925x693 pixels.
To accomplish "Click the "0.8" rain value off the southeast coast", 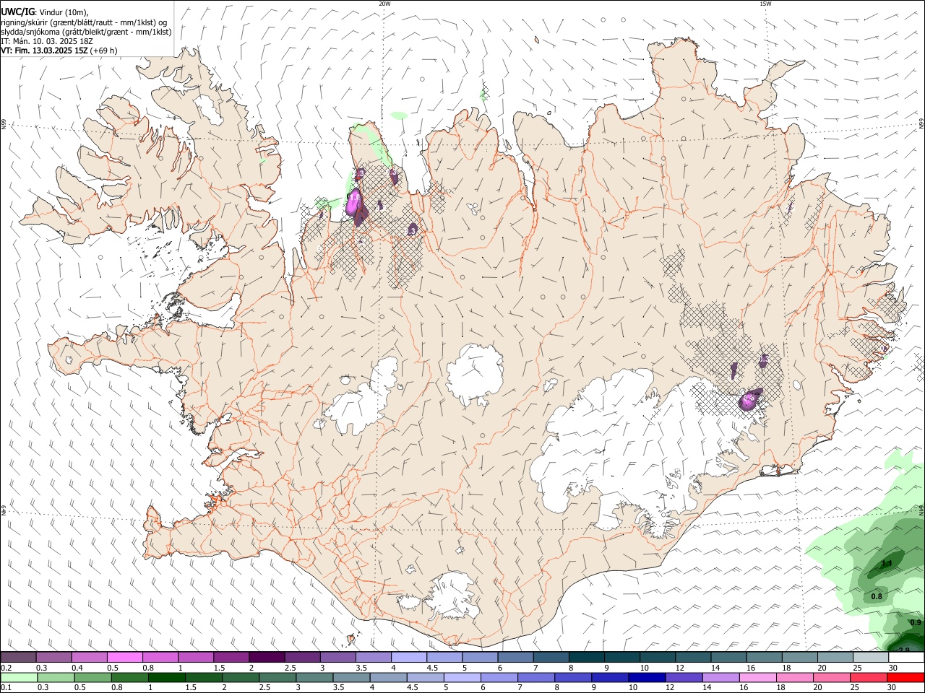I will pos(877,596).
